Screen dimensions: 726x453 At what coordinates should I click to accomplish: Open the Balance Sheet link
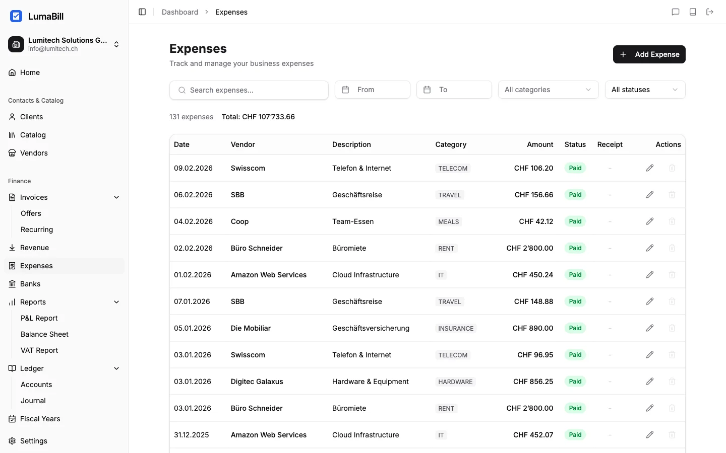pyautogui.click(x=44, y=334)
